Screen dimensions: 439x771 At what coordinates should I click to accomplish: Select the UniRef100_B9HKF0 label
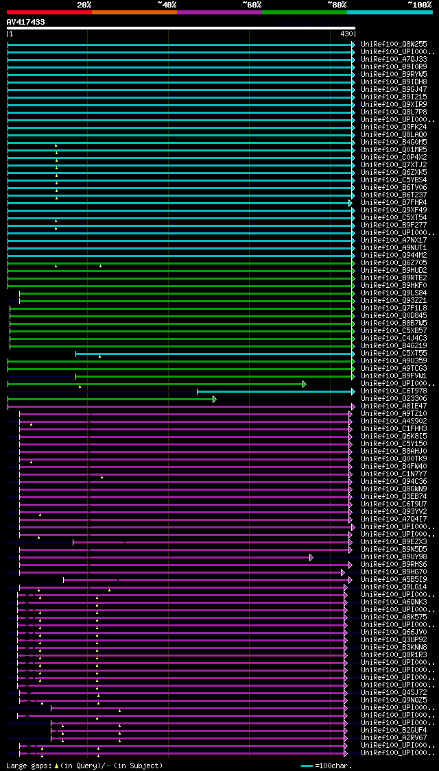pyautogui.click(x=394, y=285)
